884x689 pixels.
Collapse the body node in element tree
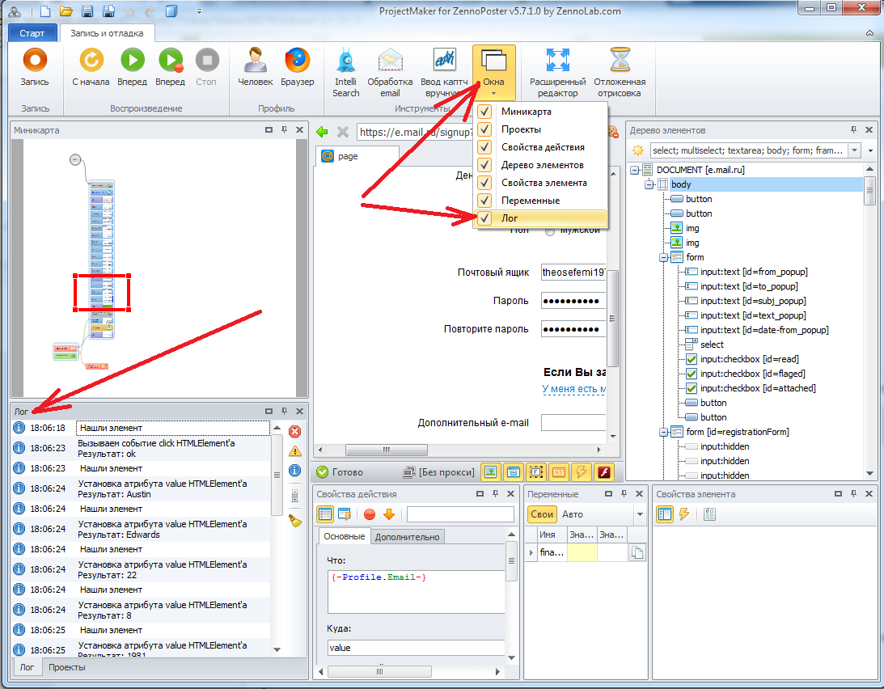[649, 184]
